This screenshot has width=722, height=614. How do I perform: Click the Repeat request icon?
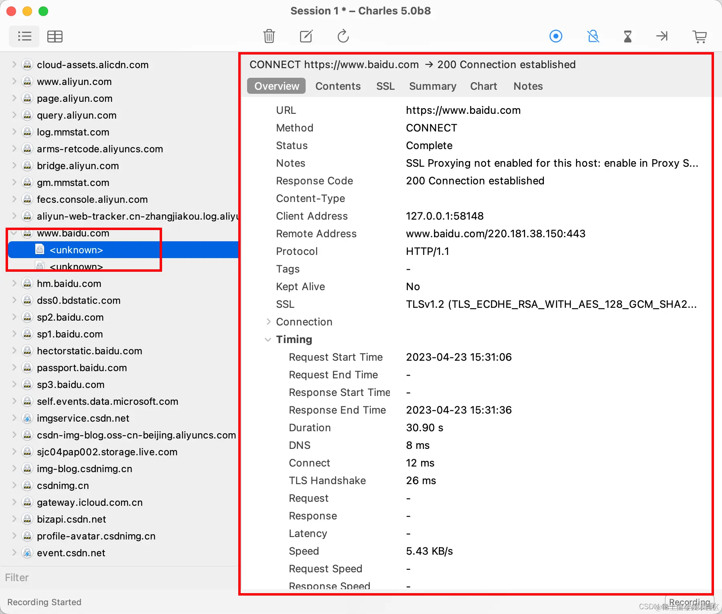pyautogui.click(x=343, y=36)
